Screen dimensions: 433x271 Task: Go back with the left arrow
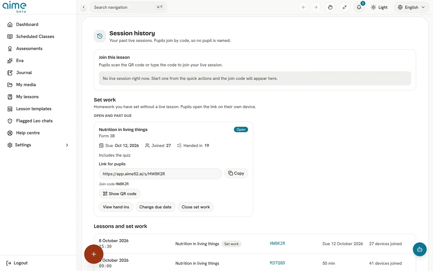pos(304,7)
